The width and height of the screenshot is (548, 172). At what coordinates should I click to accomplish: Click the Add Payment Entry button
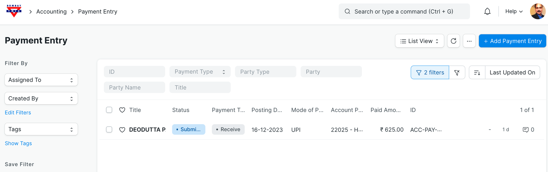click(512, 41)
